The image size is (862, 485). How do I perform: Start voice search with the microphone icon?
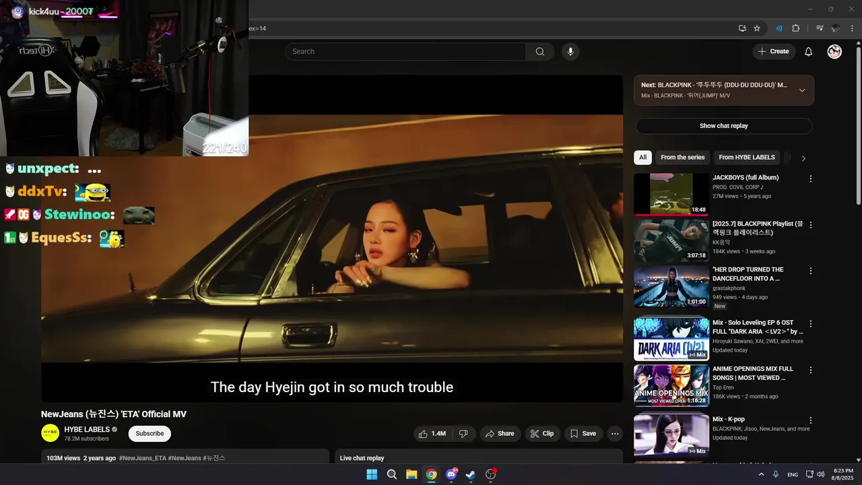(x=570, y=52)
